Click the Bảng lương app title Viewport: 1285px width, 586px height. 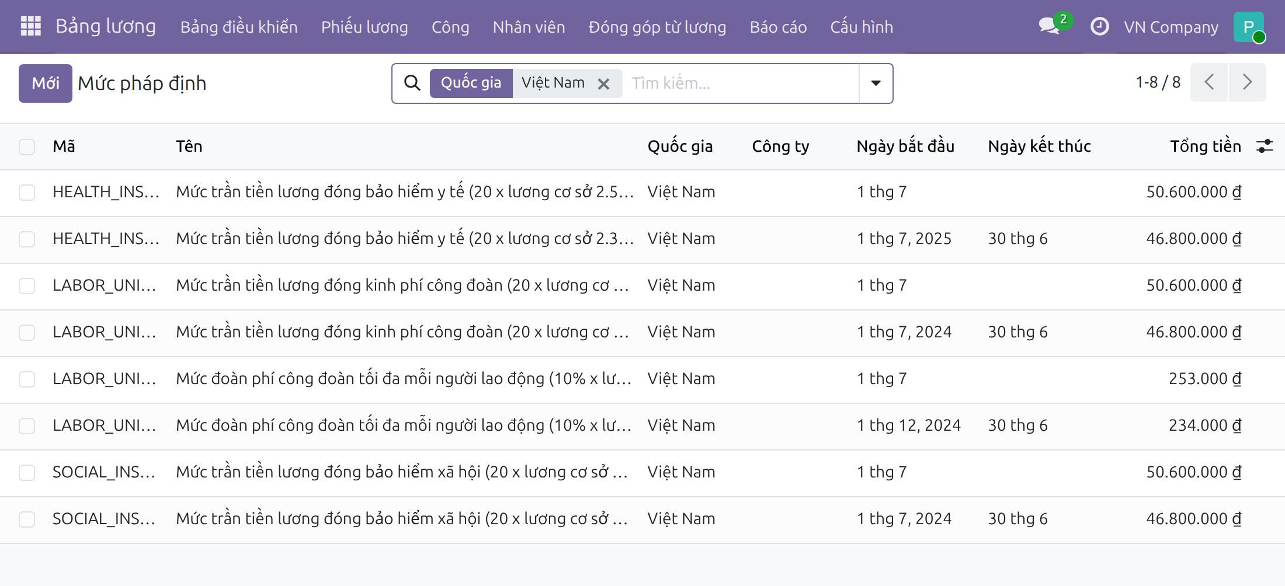106,26
